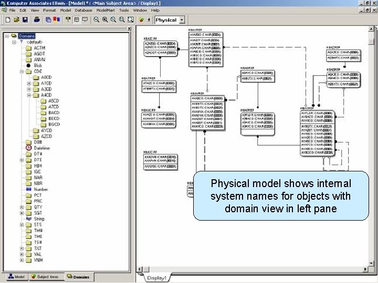Collapse the A4CD folder node

click(29, 95)
